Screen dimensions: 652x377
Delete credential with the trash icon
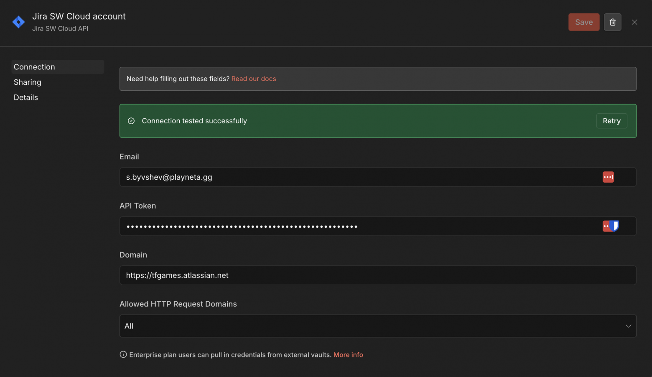pyautogui.click(x=612, y=22)
